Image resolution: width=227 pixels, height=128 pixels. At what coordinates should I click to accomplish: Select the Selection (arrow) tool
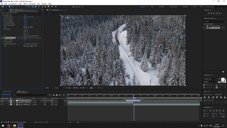(x=6, y=7)
